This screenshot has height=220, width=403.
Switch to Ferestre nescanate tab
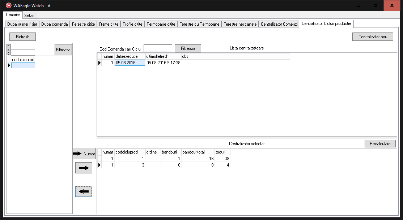point(240,24)
